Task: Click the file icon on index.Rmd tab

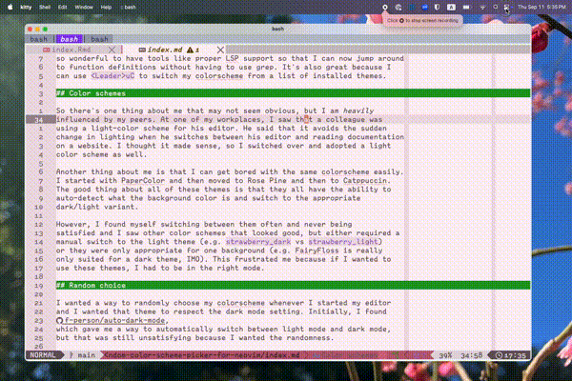Action: pos(47,50)
